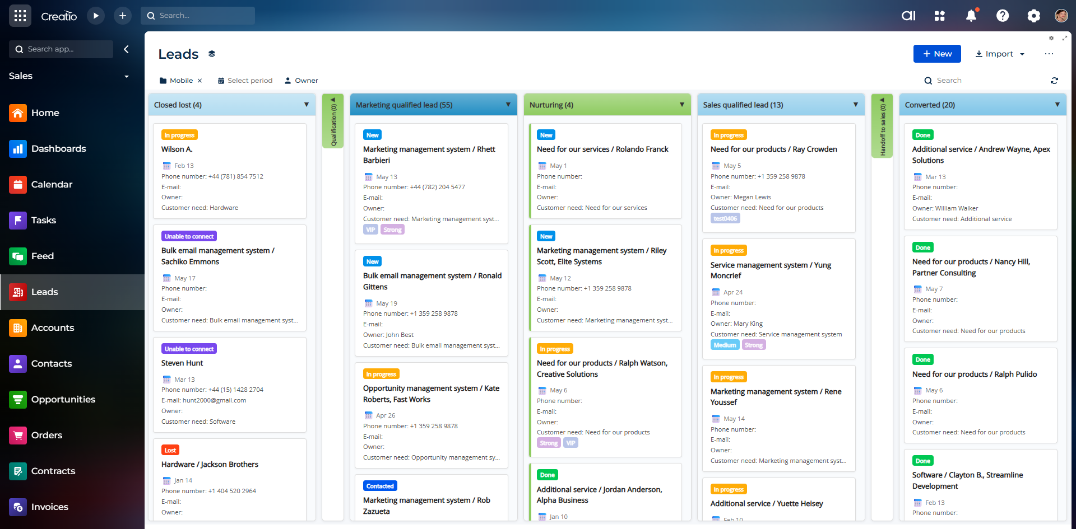The width and height of the screenshot is (1076, 529).
Task: Click leads list Search field
Action: (x=981, y=81)
